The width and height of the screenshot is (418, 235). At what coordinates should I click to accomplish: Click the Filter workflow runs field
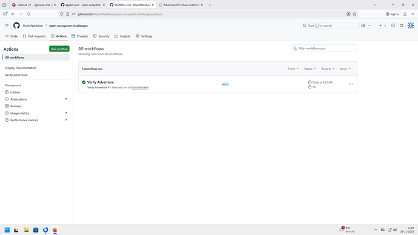pos(324,48)
